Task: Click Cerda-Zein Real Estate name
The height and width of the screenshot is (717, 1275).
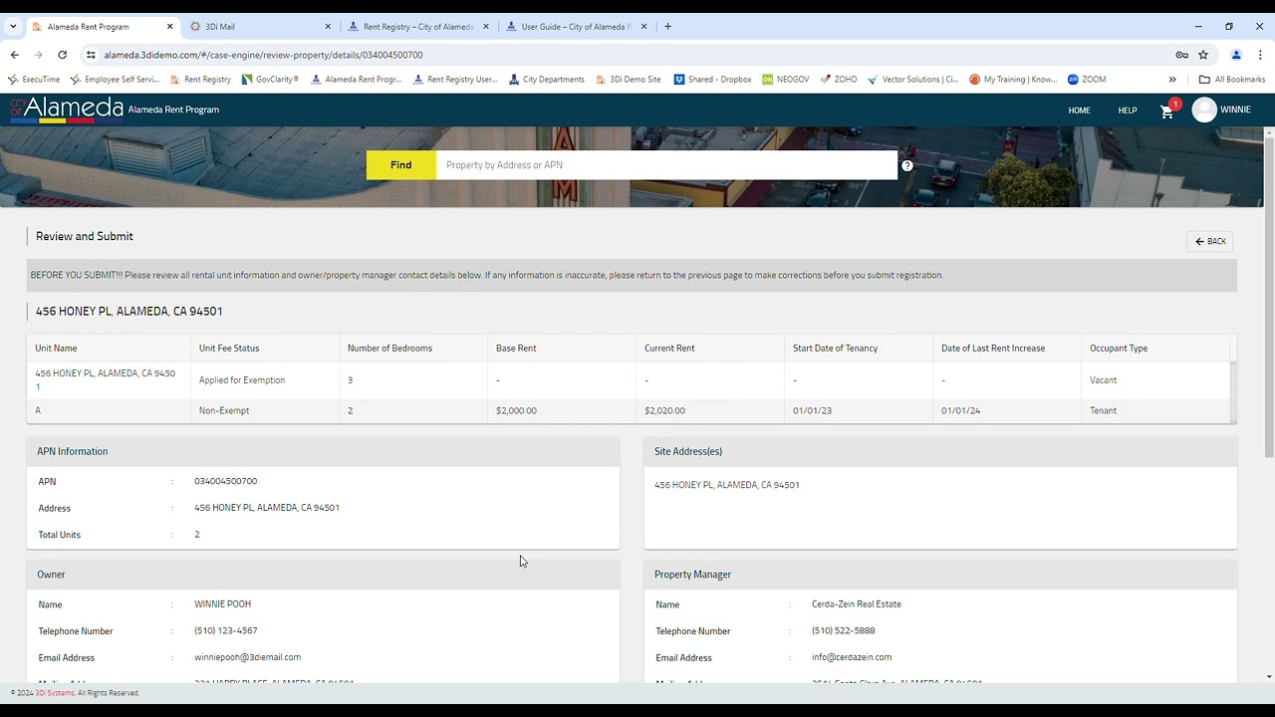Action: (857, 604)
